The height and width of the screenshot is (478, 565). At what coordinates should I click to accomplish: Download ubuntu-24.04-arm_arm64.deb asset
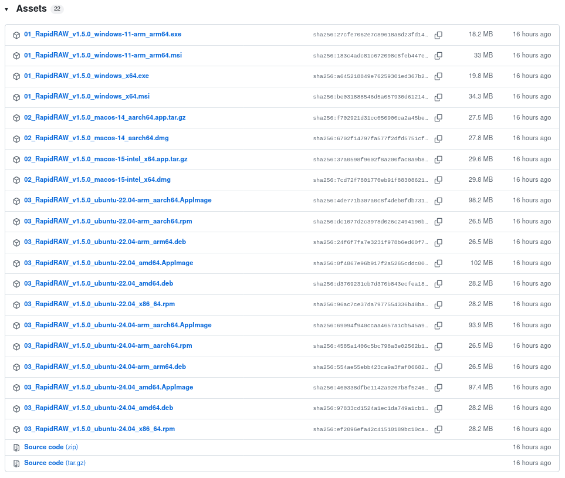(105, 367)
